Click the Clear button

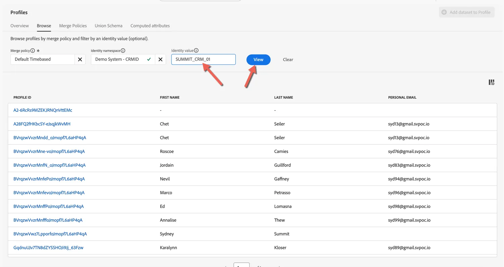pos(288,60)
